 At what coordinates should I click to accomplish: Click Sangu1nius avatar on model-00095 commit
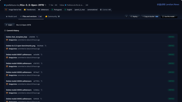[7, 75]
